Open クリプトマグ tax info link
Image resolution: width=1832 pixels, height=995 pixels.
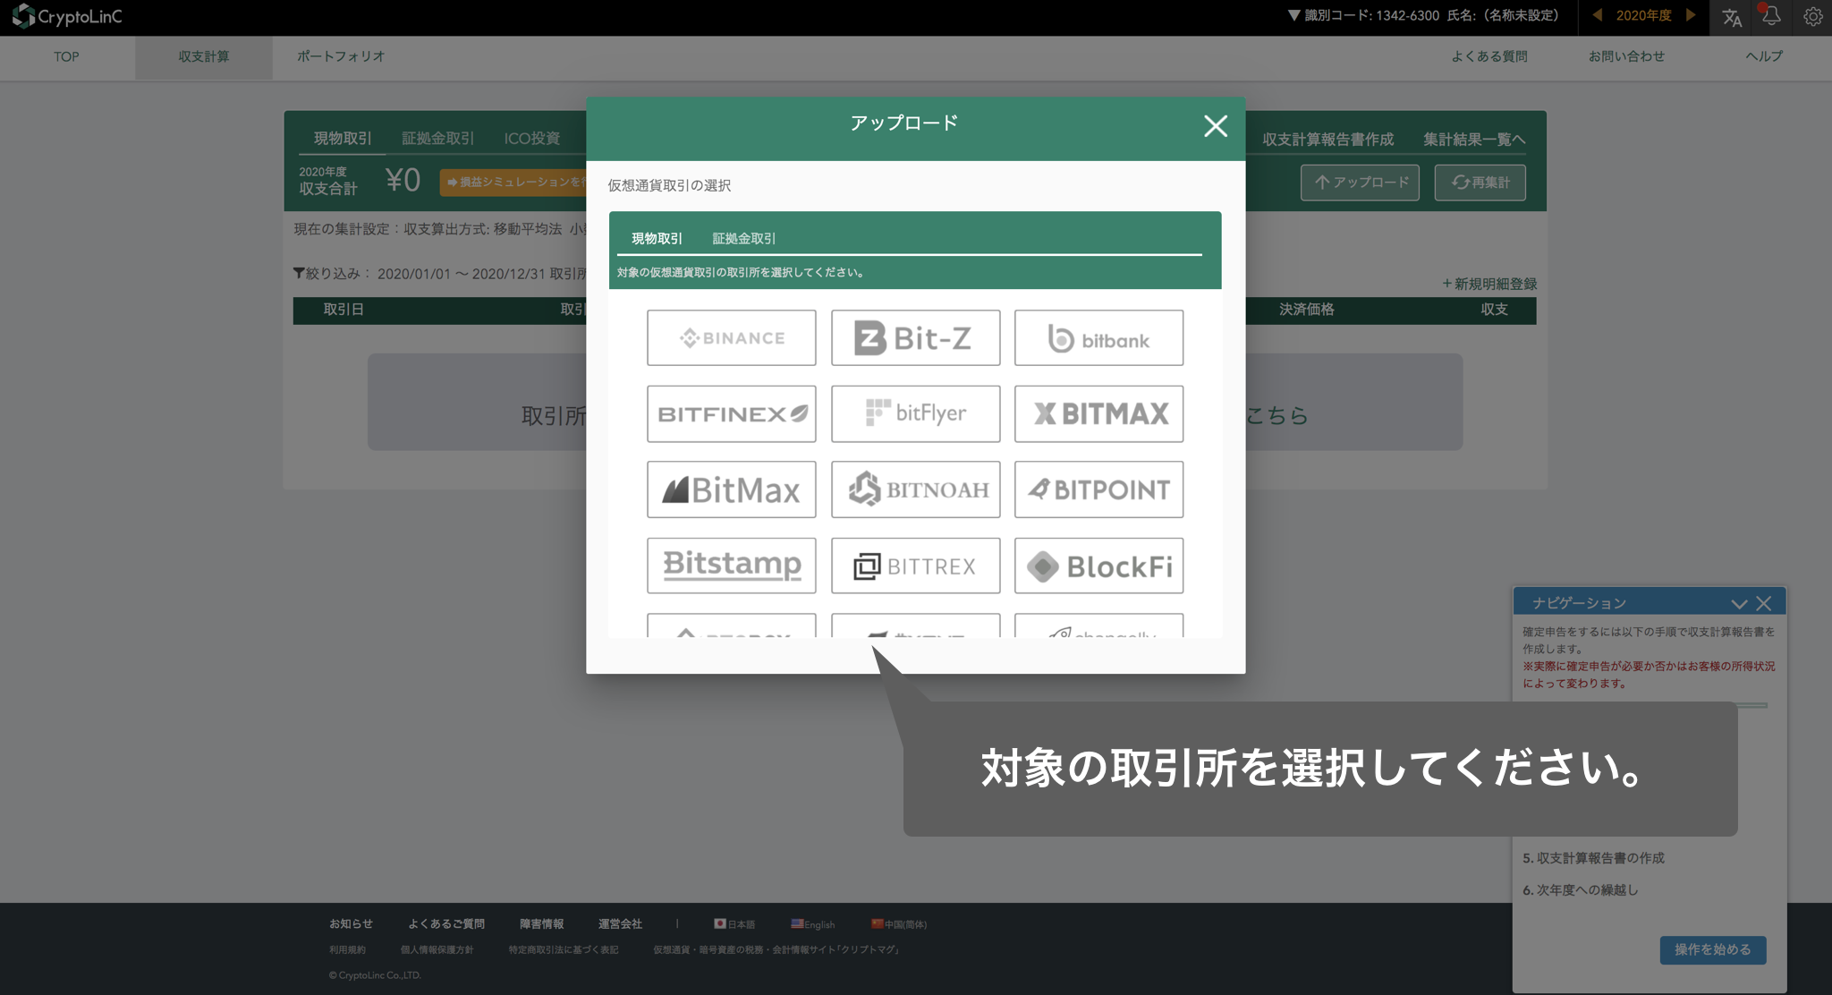pos(777,949)
